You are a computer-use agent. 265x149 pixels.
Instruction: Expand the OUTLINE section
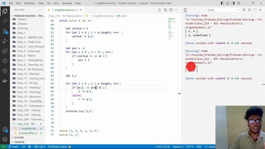coord(28,137)
